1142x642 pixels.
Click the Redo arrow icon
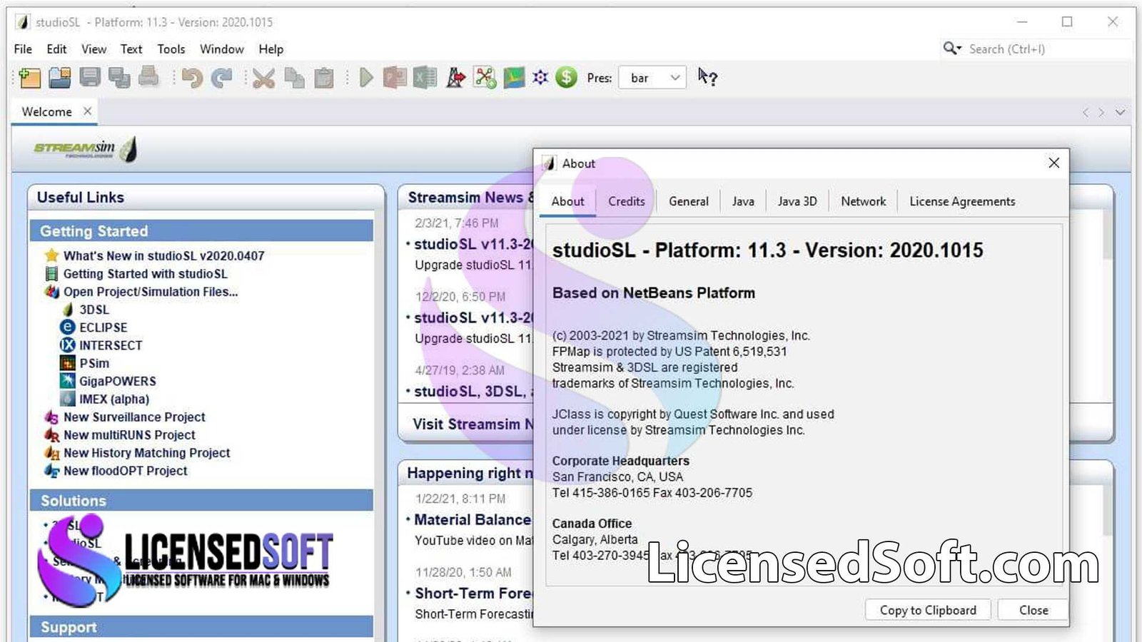[x=222, y=77]
